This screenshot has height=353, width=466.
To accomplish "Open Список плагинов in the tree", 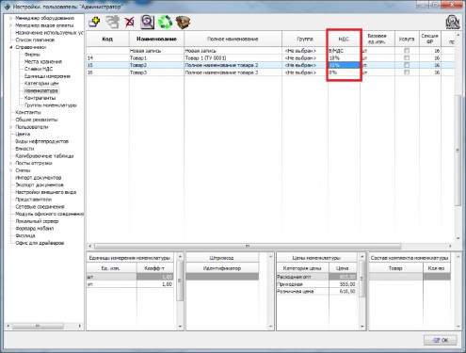I will coord(35,40).
